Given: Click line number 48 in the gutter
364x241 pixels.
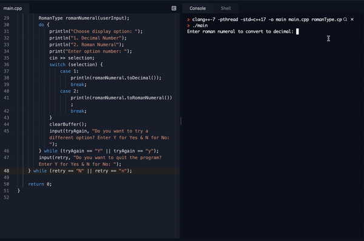Looking at the screenshot, I should click(x=7, y=171).
